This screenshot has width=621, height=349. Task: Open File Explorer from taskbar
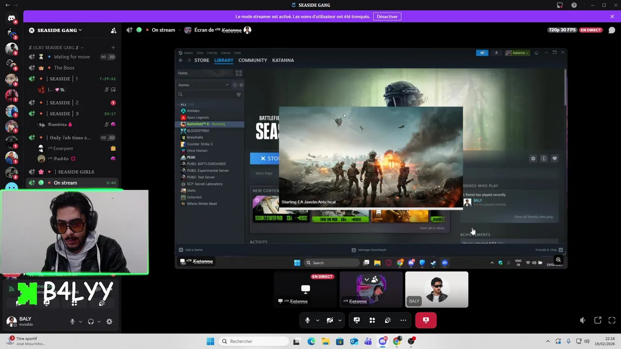(x=326, y=341)
